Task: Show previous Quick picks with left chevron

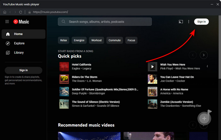Action: (193, 55)
